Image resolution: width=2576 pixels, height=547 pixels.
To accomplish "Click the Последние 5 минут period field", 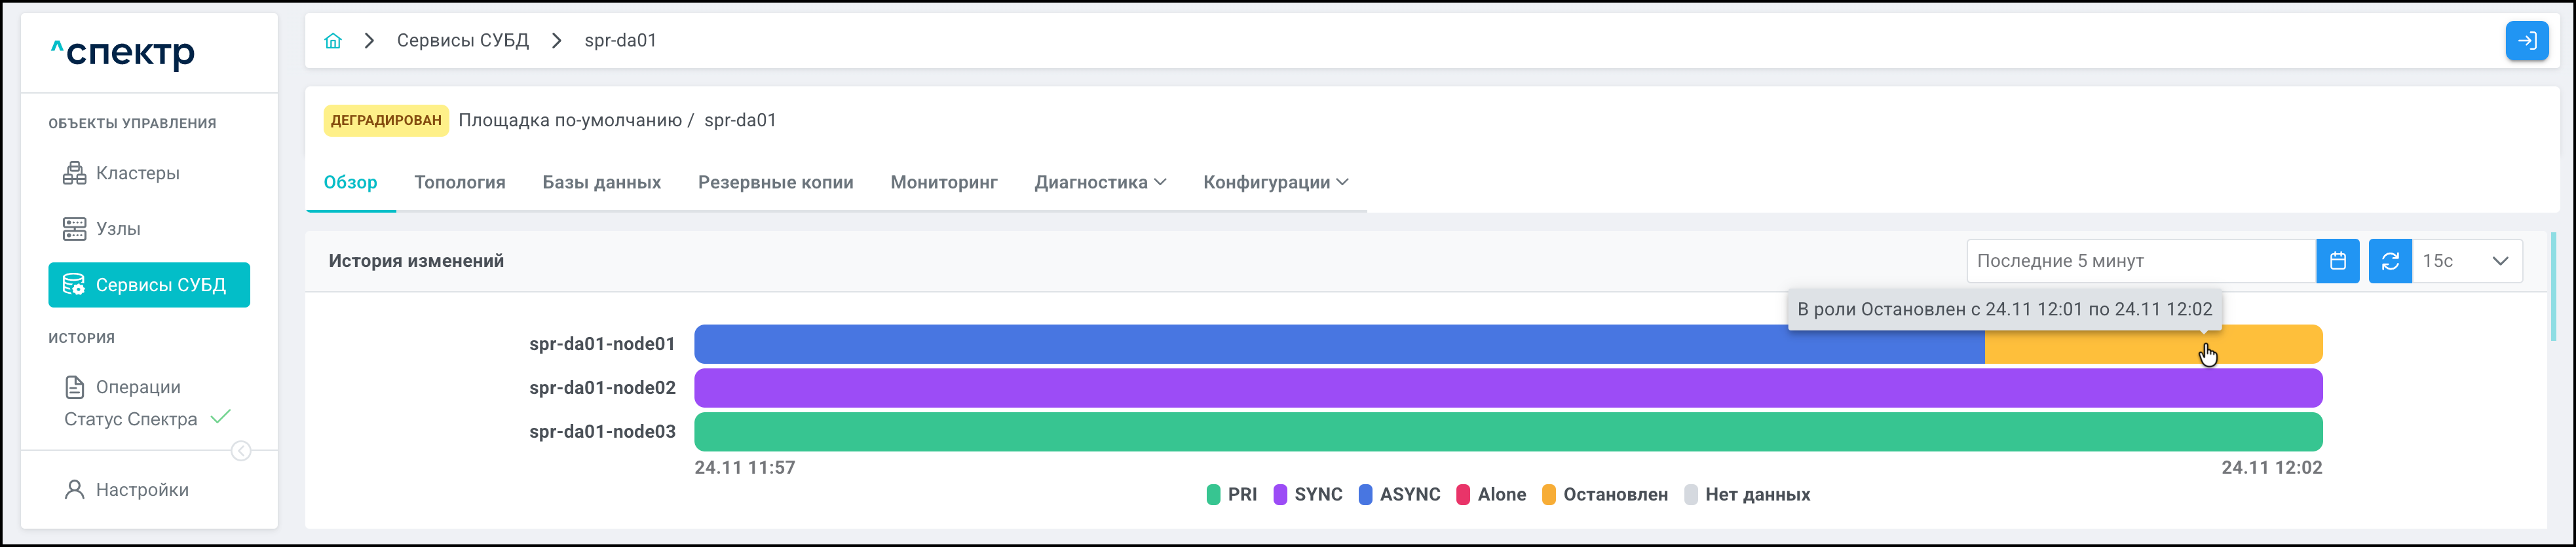I will pos(2140,262).
